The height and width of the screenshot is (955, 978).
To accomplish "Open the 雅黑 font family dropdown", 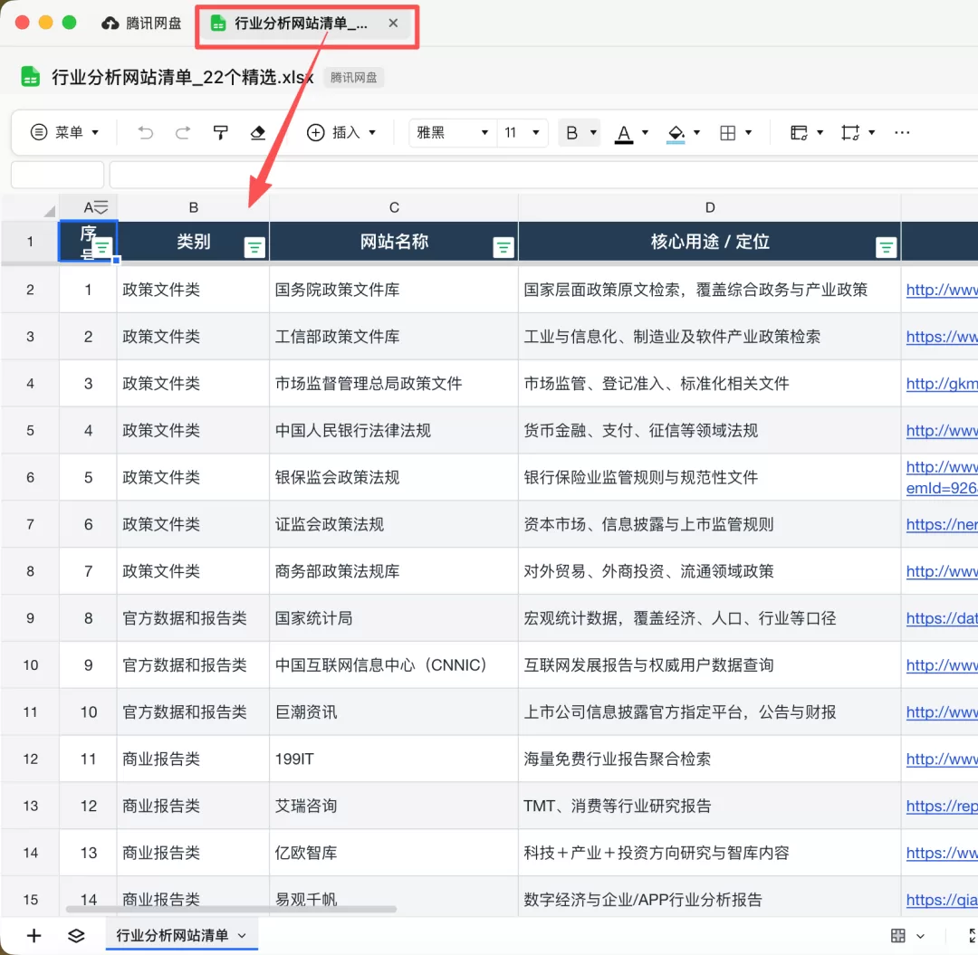I will (452, 132).
